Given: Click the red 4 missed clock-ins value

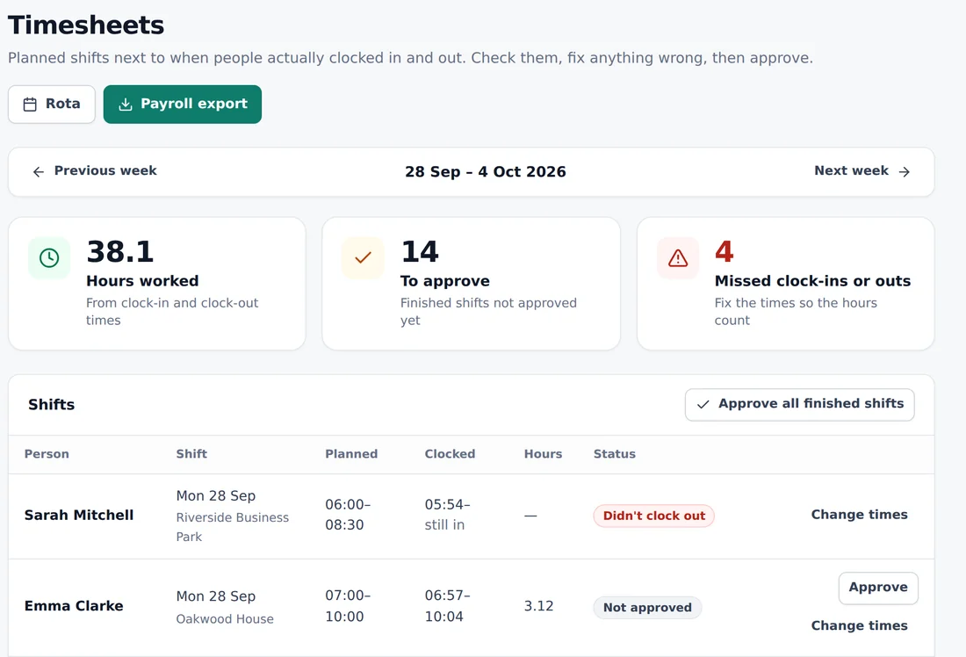Looking at the screenshot, I should tap(724, 251).
